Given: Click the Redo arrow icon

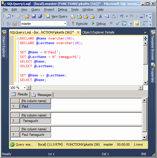Looking at the screenshot, I should point(132,16).
